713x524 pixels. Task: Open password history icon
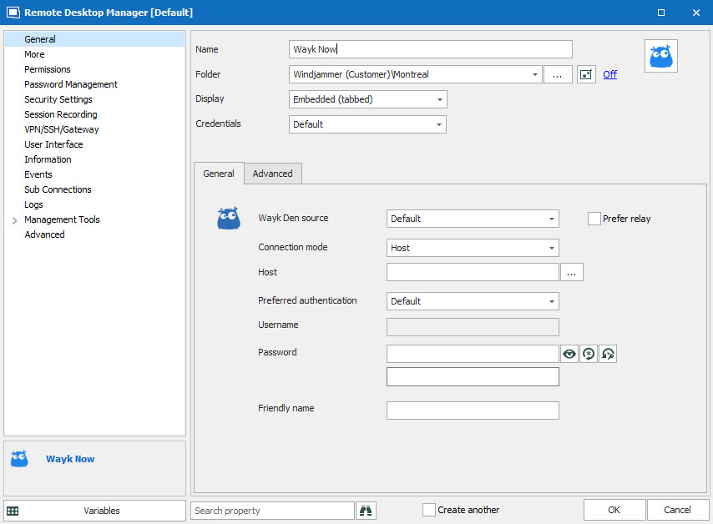(x=608, y=354)
